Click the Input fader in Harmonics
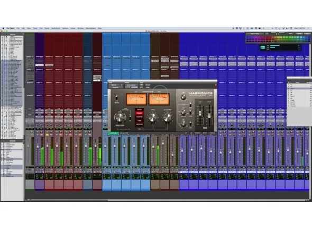Image resolution: width=312 pixels, height=229 pixels. pyautogui.click(x=200, y=113)
